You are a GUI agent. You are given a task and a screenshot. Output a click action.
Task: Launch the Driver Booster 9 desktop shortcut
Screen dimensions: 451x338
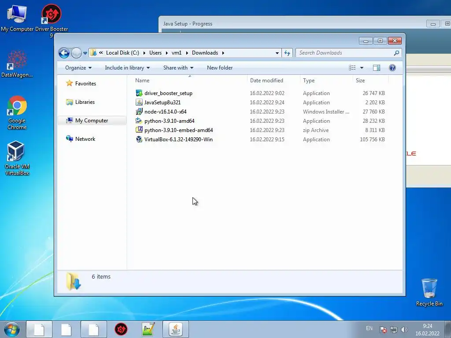(52, 20)
